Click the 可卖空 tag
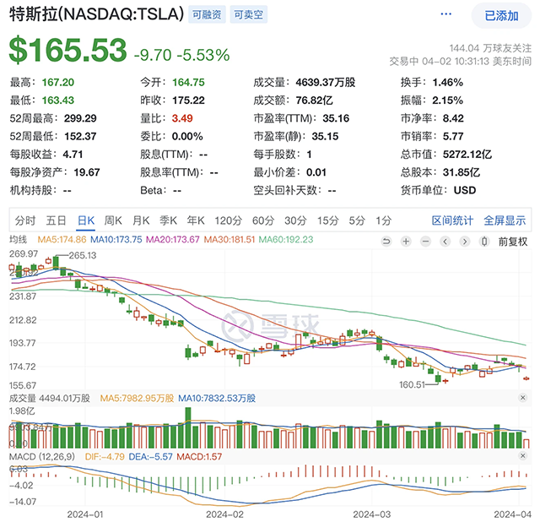Viewport: 540px width, 522px height. [x=248, y=14]
